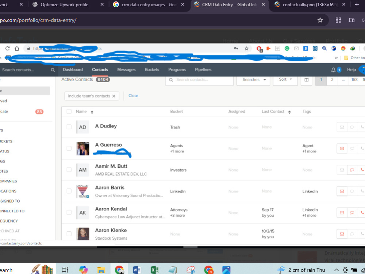Open the Aaron Kendal contact name
The height and width of the screenshot is (274, 365).
(x=111, y=209)
